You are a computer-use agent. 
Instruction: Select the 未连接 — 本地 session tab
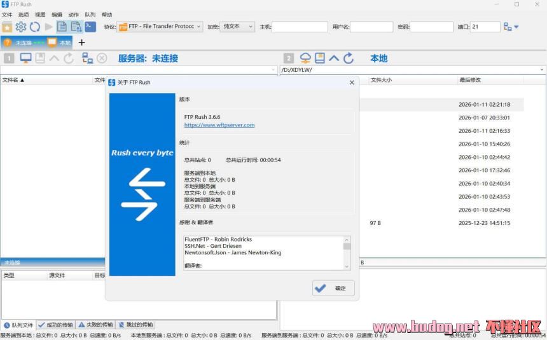point(37,43)
